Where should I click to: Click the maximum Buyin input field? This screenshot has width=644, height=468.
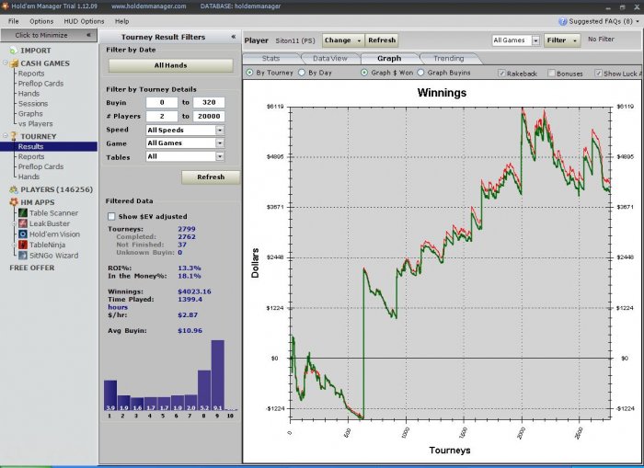tap(209, 102)
